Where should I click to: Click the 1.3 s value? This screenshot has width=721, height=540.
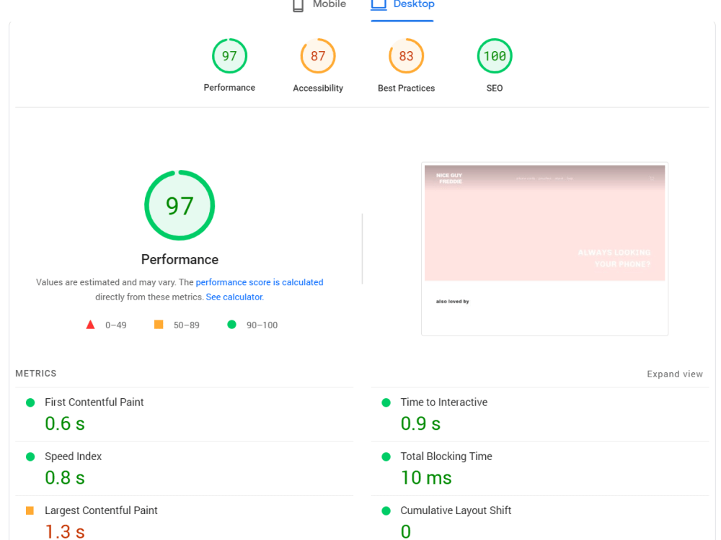click(x=65, y=531)
